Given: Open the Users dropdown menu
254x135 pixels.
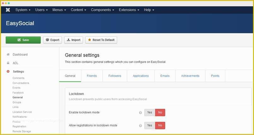Looking at the screenshot, I should tap(41, 10).
